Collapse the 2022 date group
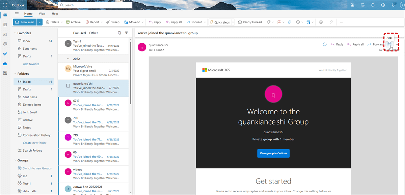 68,58
